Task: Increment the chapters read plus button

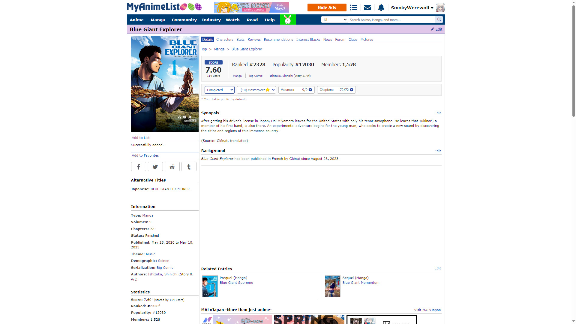Action: click(352, 90)
